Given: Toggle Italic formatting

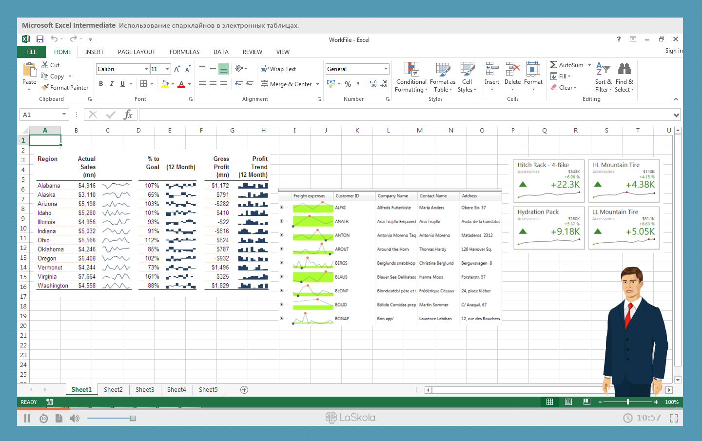Looking at the screenshot, I should 112,84.
